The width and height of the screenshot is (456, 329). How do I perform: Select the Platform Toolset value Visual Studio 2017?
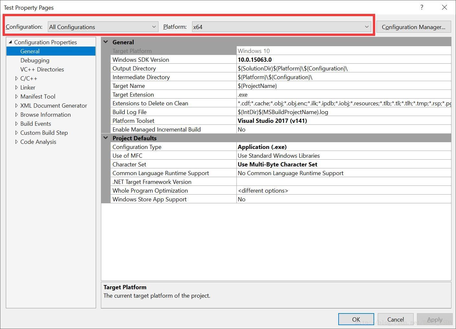(x=344, y=121)
